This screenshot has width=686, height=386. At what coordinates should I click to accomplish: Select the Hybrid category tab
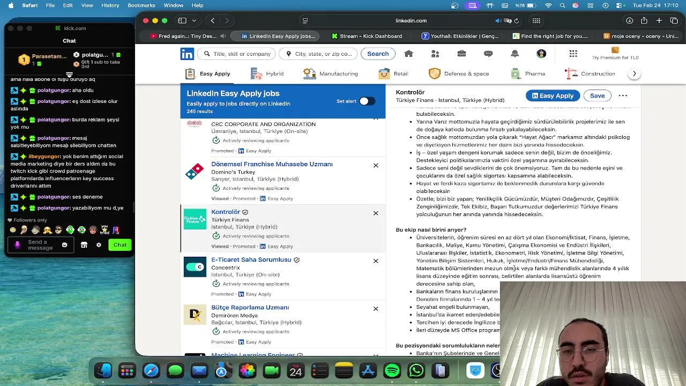[x=267, y=73]
